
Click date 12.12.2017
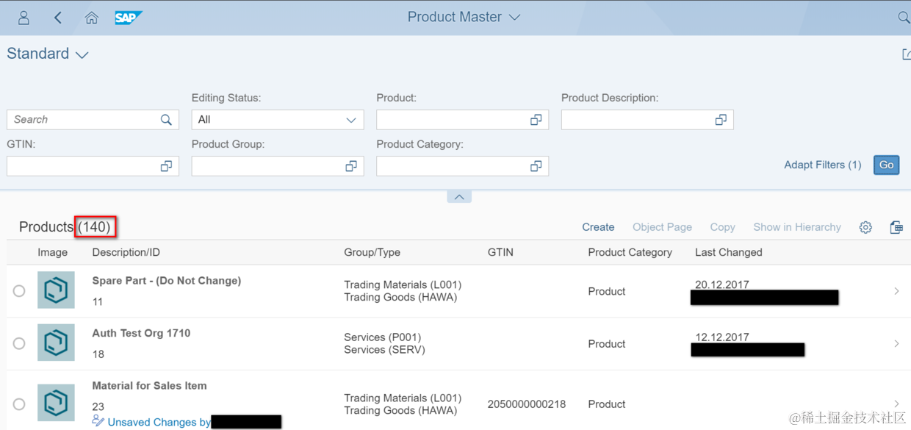pyautogui.click(x=722, y=337)
